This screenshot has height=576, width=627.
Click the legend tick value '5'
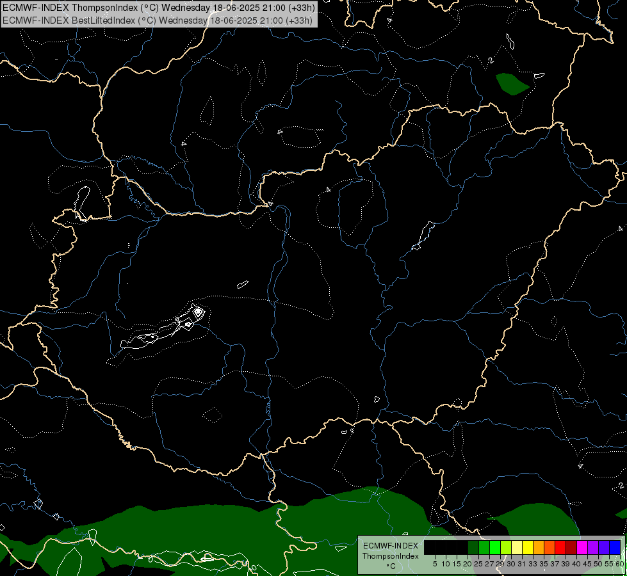pyautogui.click(x=435, y=564)
